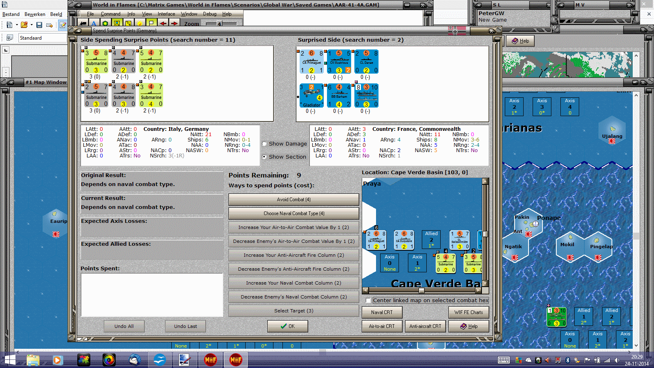654x368 pixels.
Task: Click the yellow sun toolbar icon
Action: (x=140, y=23)
